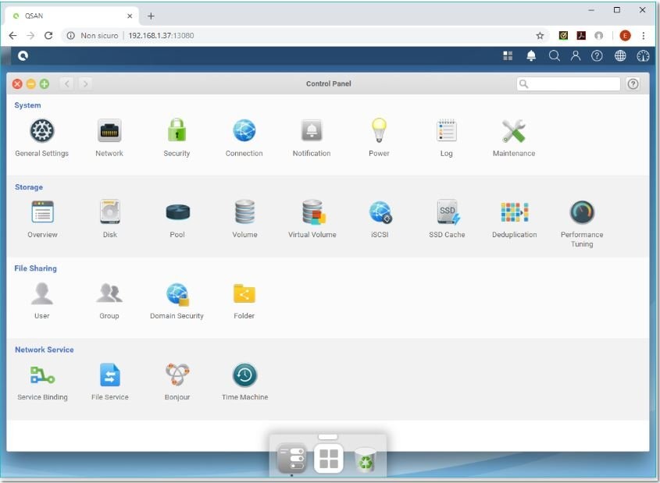Open the Security padlock icon
Image resolution: width=660 pixels, height=483 pixels.
pyautogui.click(x=177, y=131)
